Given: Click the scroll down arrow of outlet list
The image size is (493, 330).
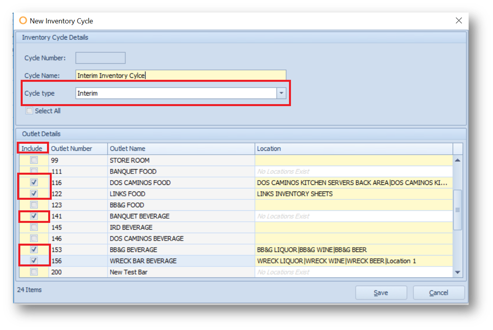Looking at the screenshot, I should click(458, 272).
